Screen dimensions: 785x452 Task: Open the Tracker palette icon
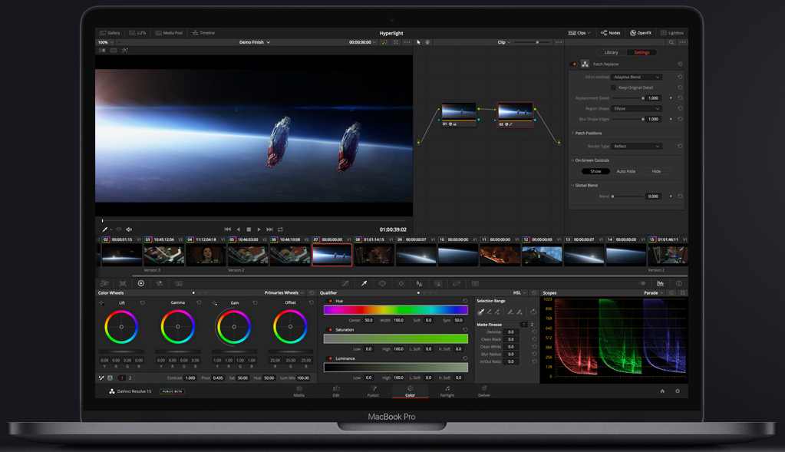(401, 283)
